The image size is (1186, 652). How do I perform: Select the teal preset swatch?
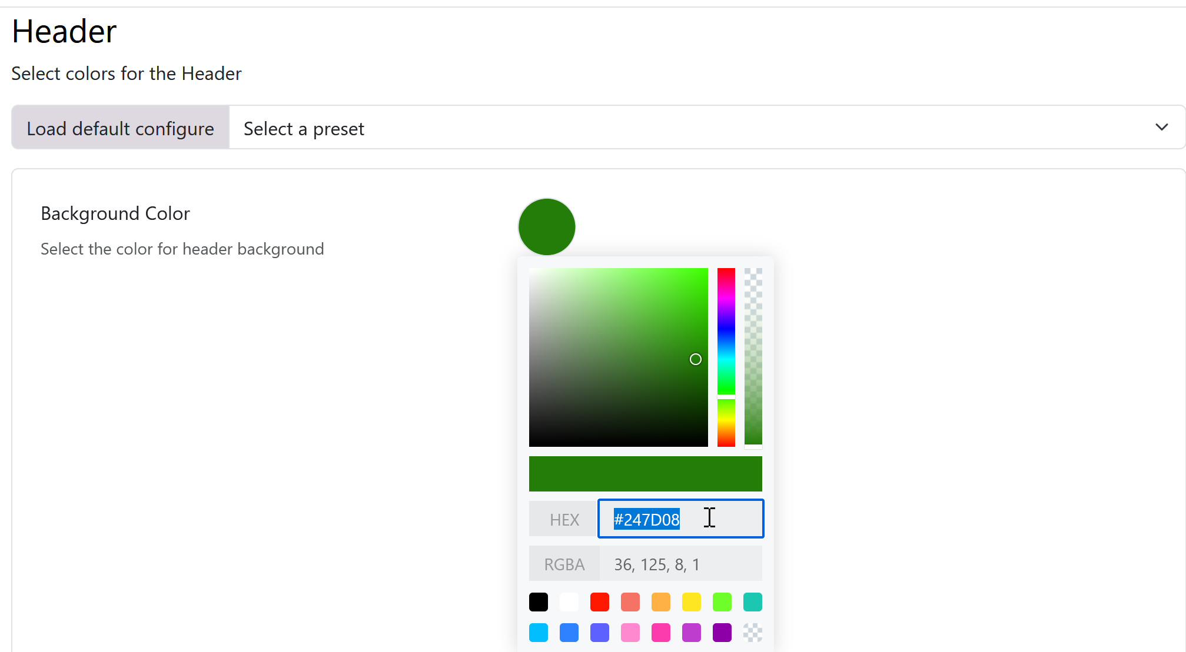(752, 602)
